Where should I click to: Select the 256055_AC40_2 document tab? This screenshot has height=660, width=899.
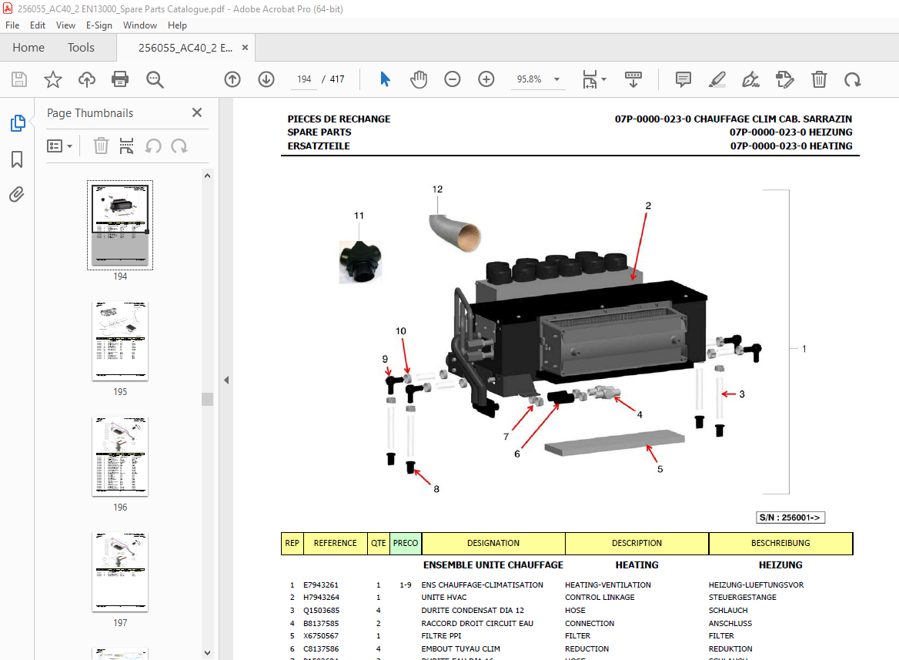[x=185, y=48]
